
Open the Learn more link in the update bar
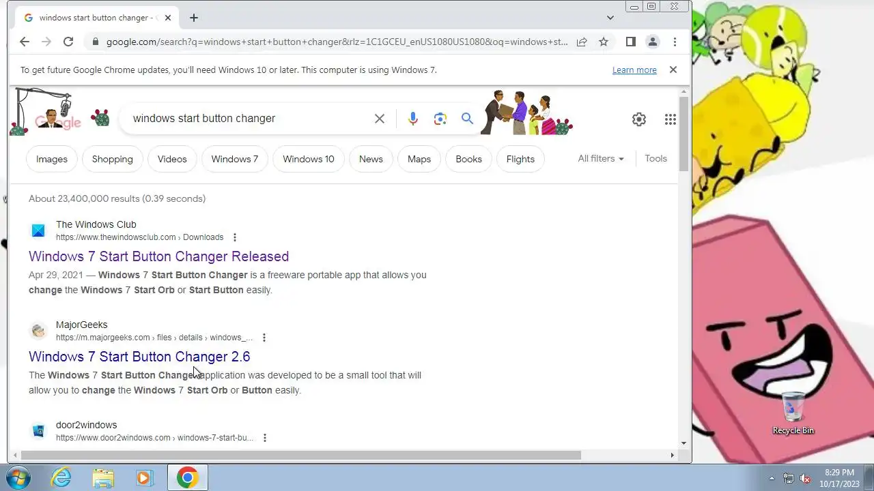tap(634, 70)
